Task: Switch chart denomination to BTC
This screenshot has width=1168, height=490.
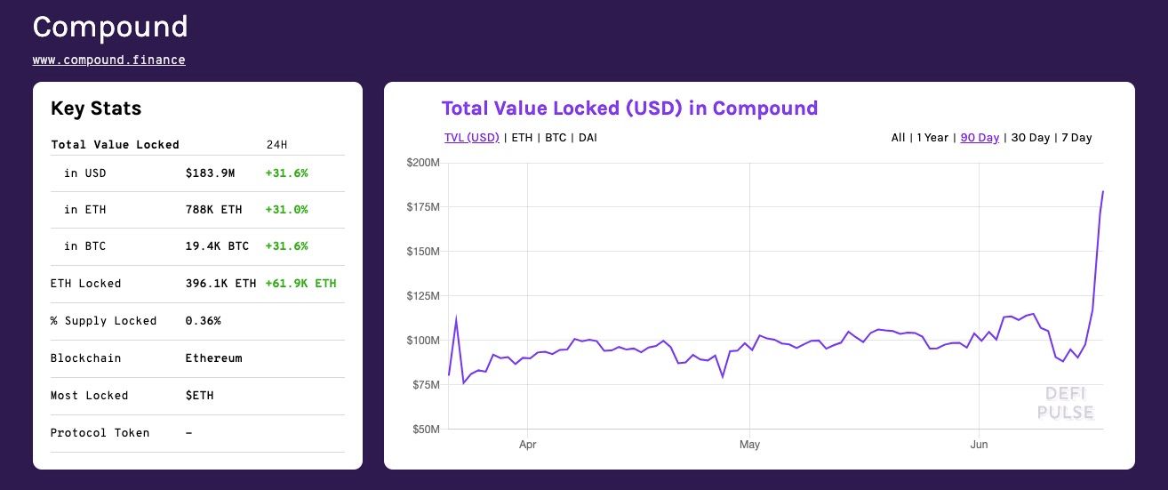Action: (x=556, y=138)
